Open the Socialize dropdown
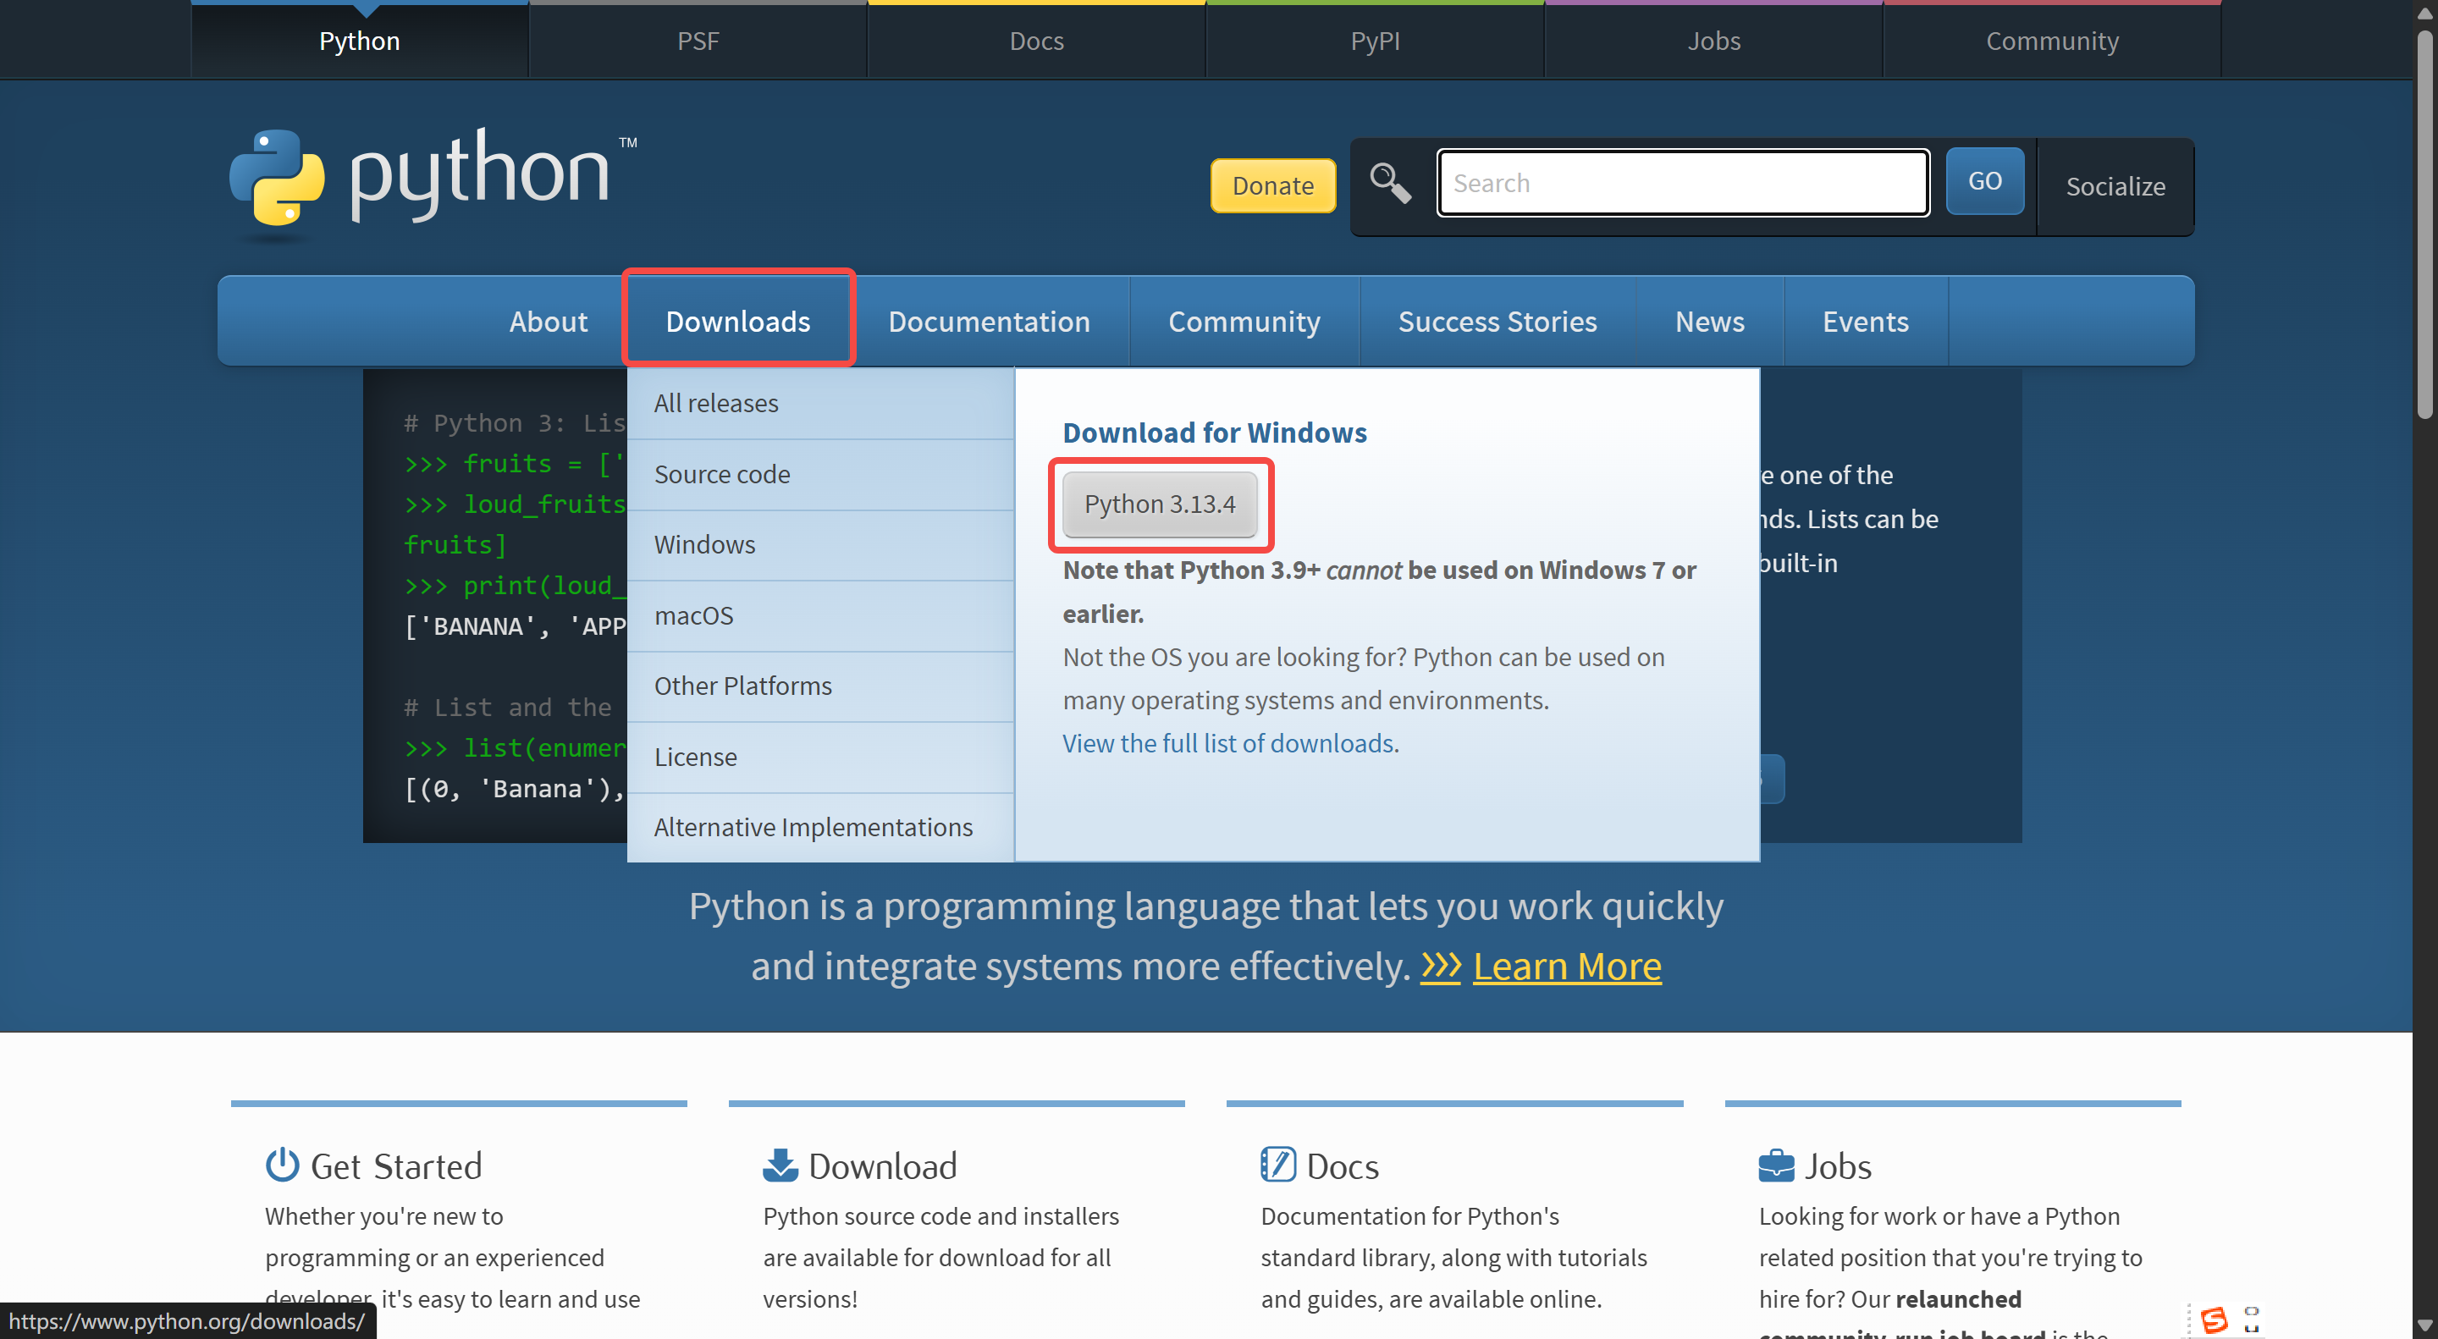Viewport: 2438px width, 1339px height. (2115, 186)
